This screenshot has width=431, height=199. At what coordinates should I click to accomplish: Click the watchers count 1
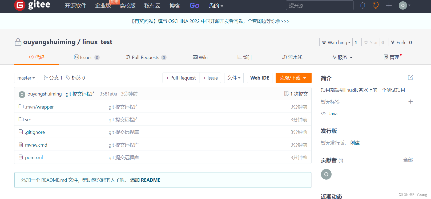tap(356, 42)
